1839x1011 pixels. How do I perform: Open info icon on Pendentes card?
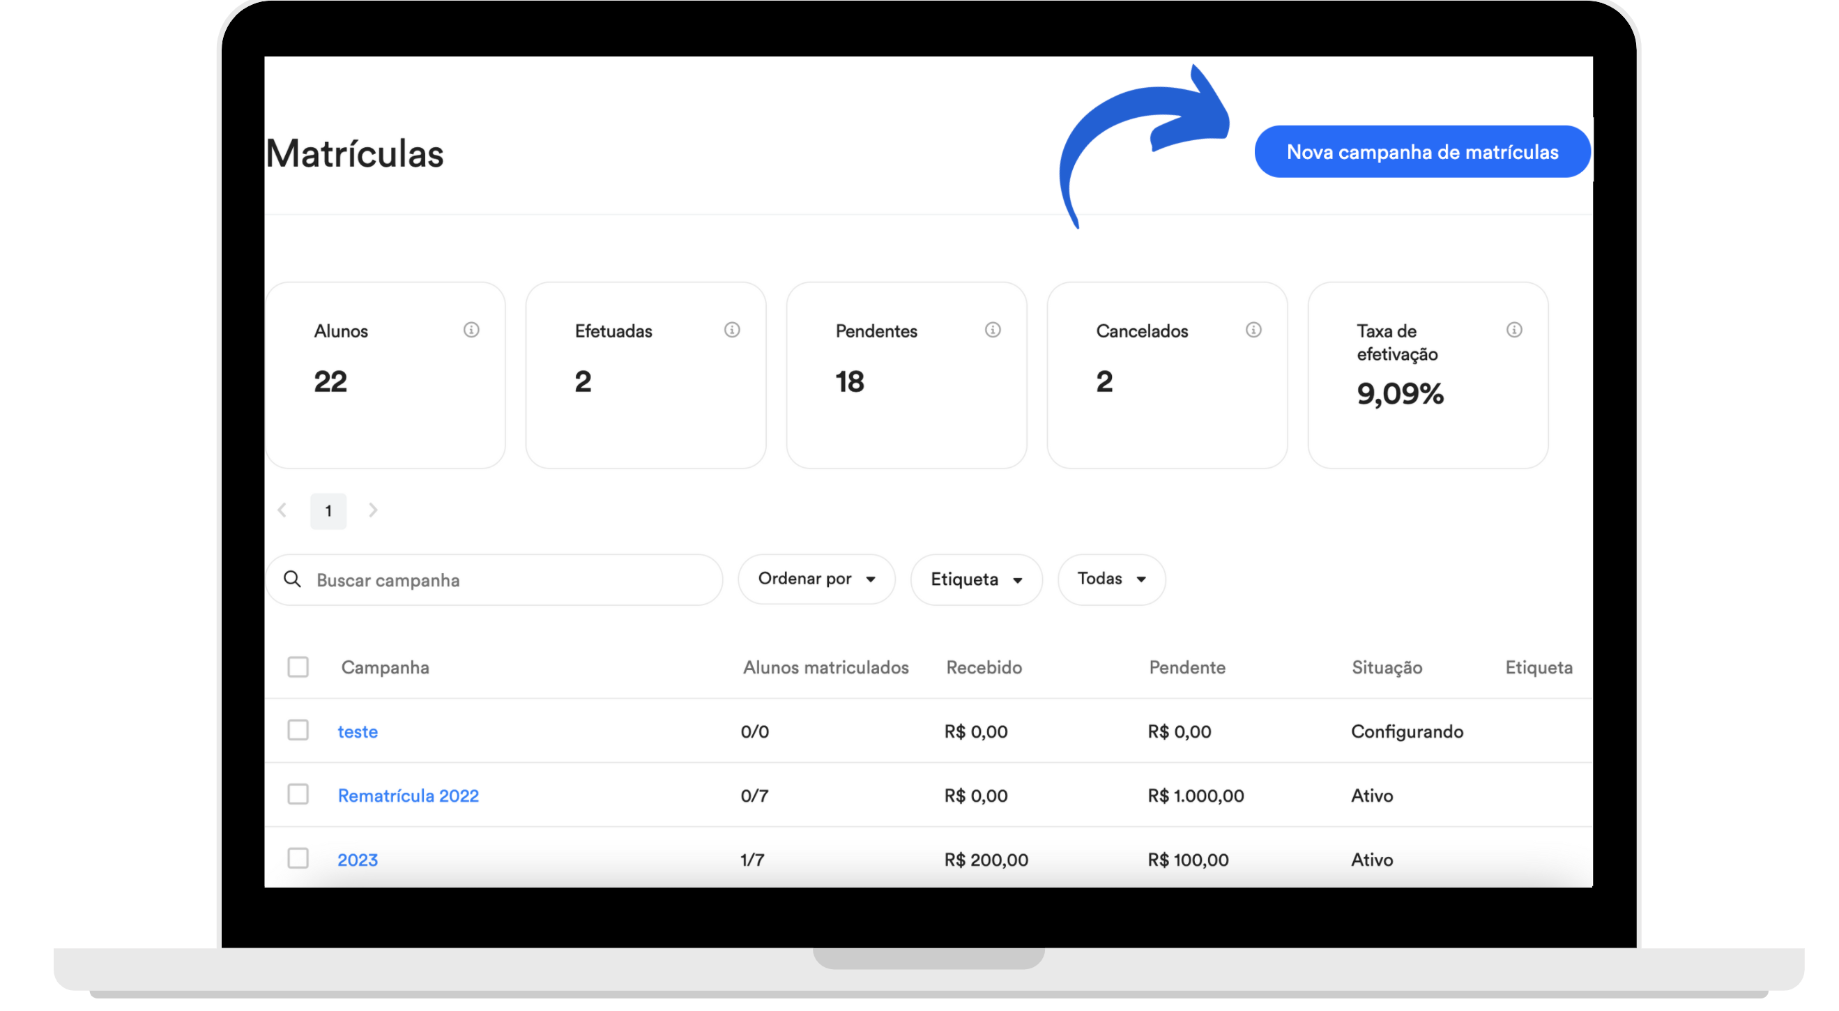tap(992, 330)
